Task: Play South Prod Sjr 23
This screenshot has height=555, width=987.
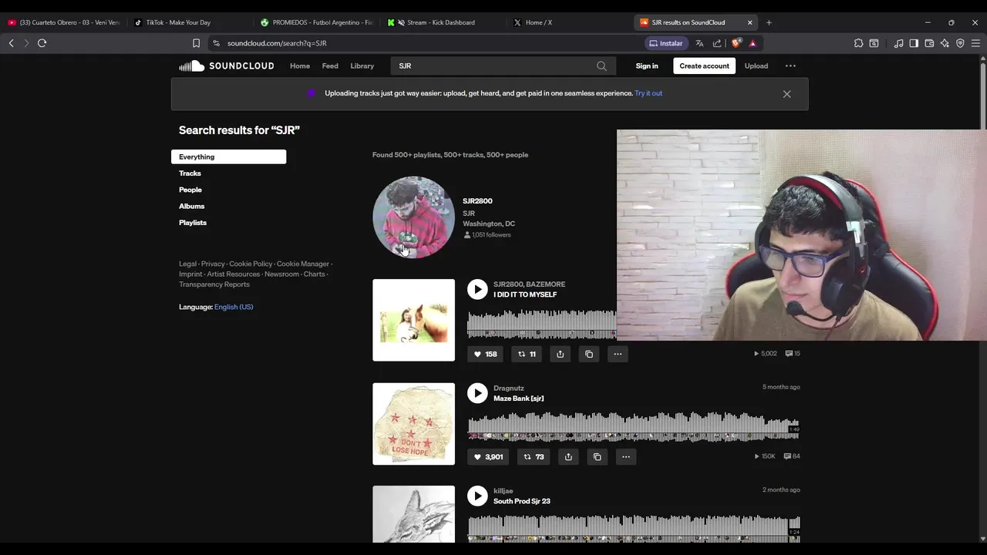Action: [477, 496]
